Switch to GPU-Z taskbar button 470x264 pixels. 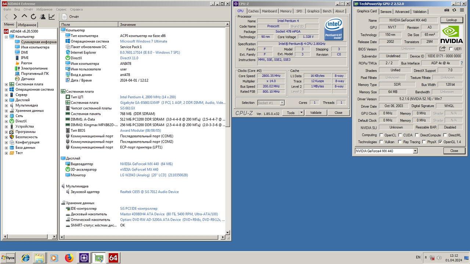tap(98, 258)
